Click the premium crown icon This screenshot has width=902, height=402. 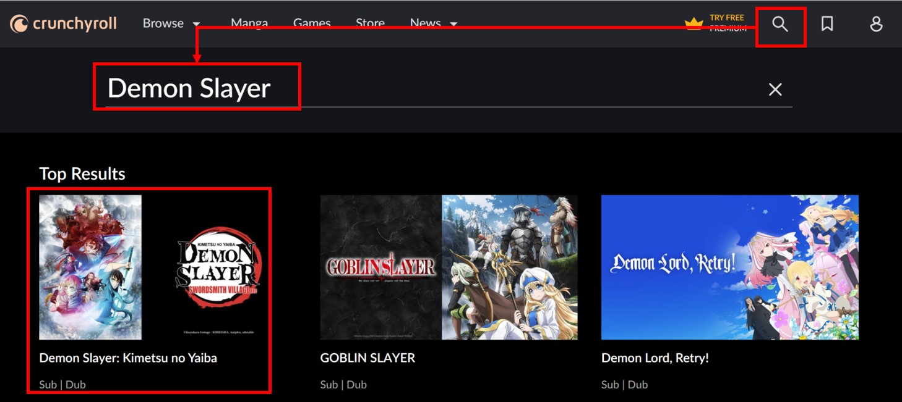pyautogui.click(x=694, y=23)
